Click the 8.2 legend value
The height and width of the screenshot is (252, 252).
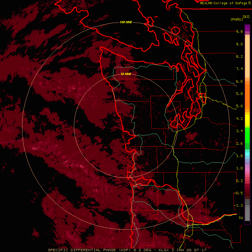[239, 56]
